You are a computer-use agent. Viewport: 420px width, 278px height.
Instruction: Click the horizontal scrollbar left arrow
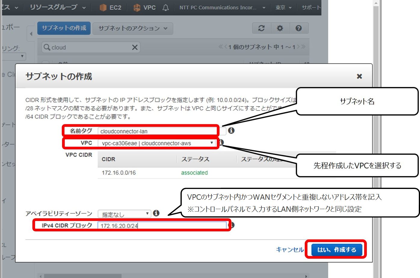pyautogui.click(x=41, y=276)
